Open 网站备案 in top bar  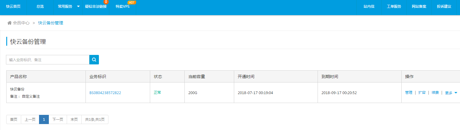(419, 7)
